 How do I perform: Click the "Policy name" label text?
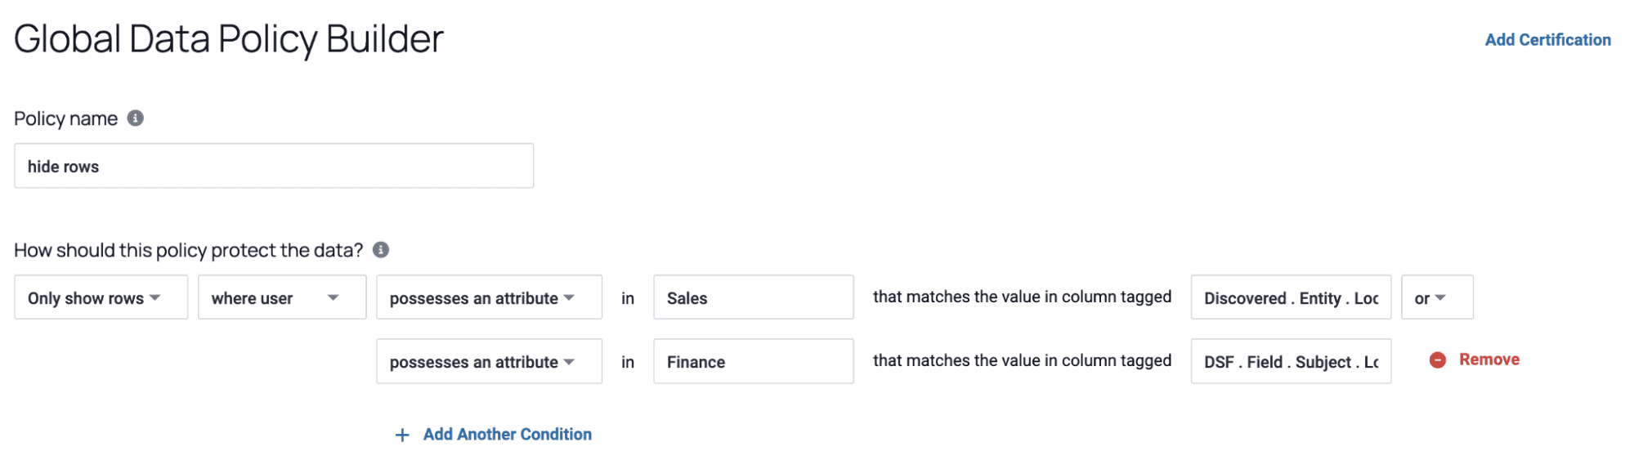click(x=66, y=119)
